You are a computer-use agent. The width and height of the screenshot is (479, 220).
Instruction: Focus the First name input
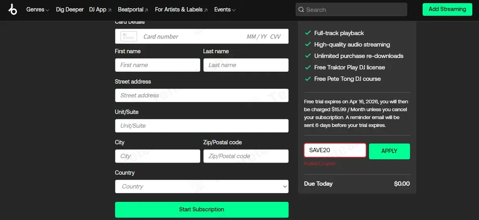click(157, 65)
